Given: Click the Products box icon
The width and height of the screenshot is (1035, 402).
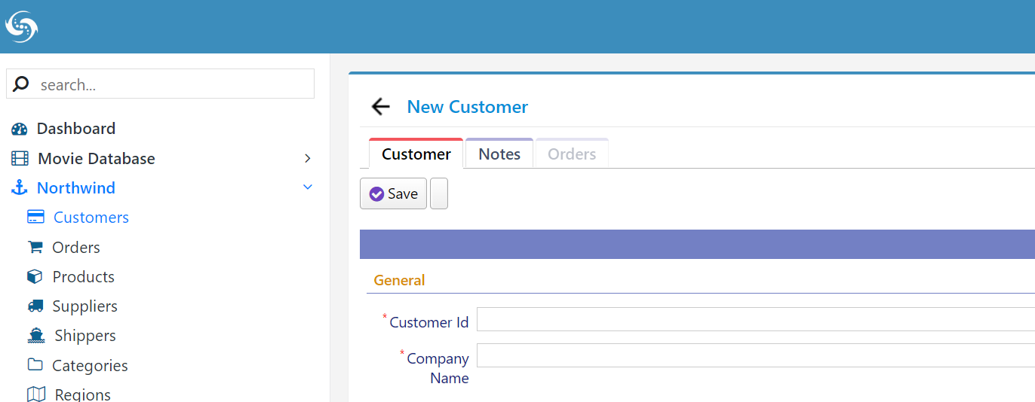Looking at the screenshot, I should [35, 276].
